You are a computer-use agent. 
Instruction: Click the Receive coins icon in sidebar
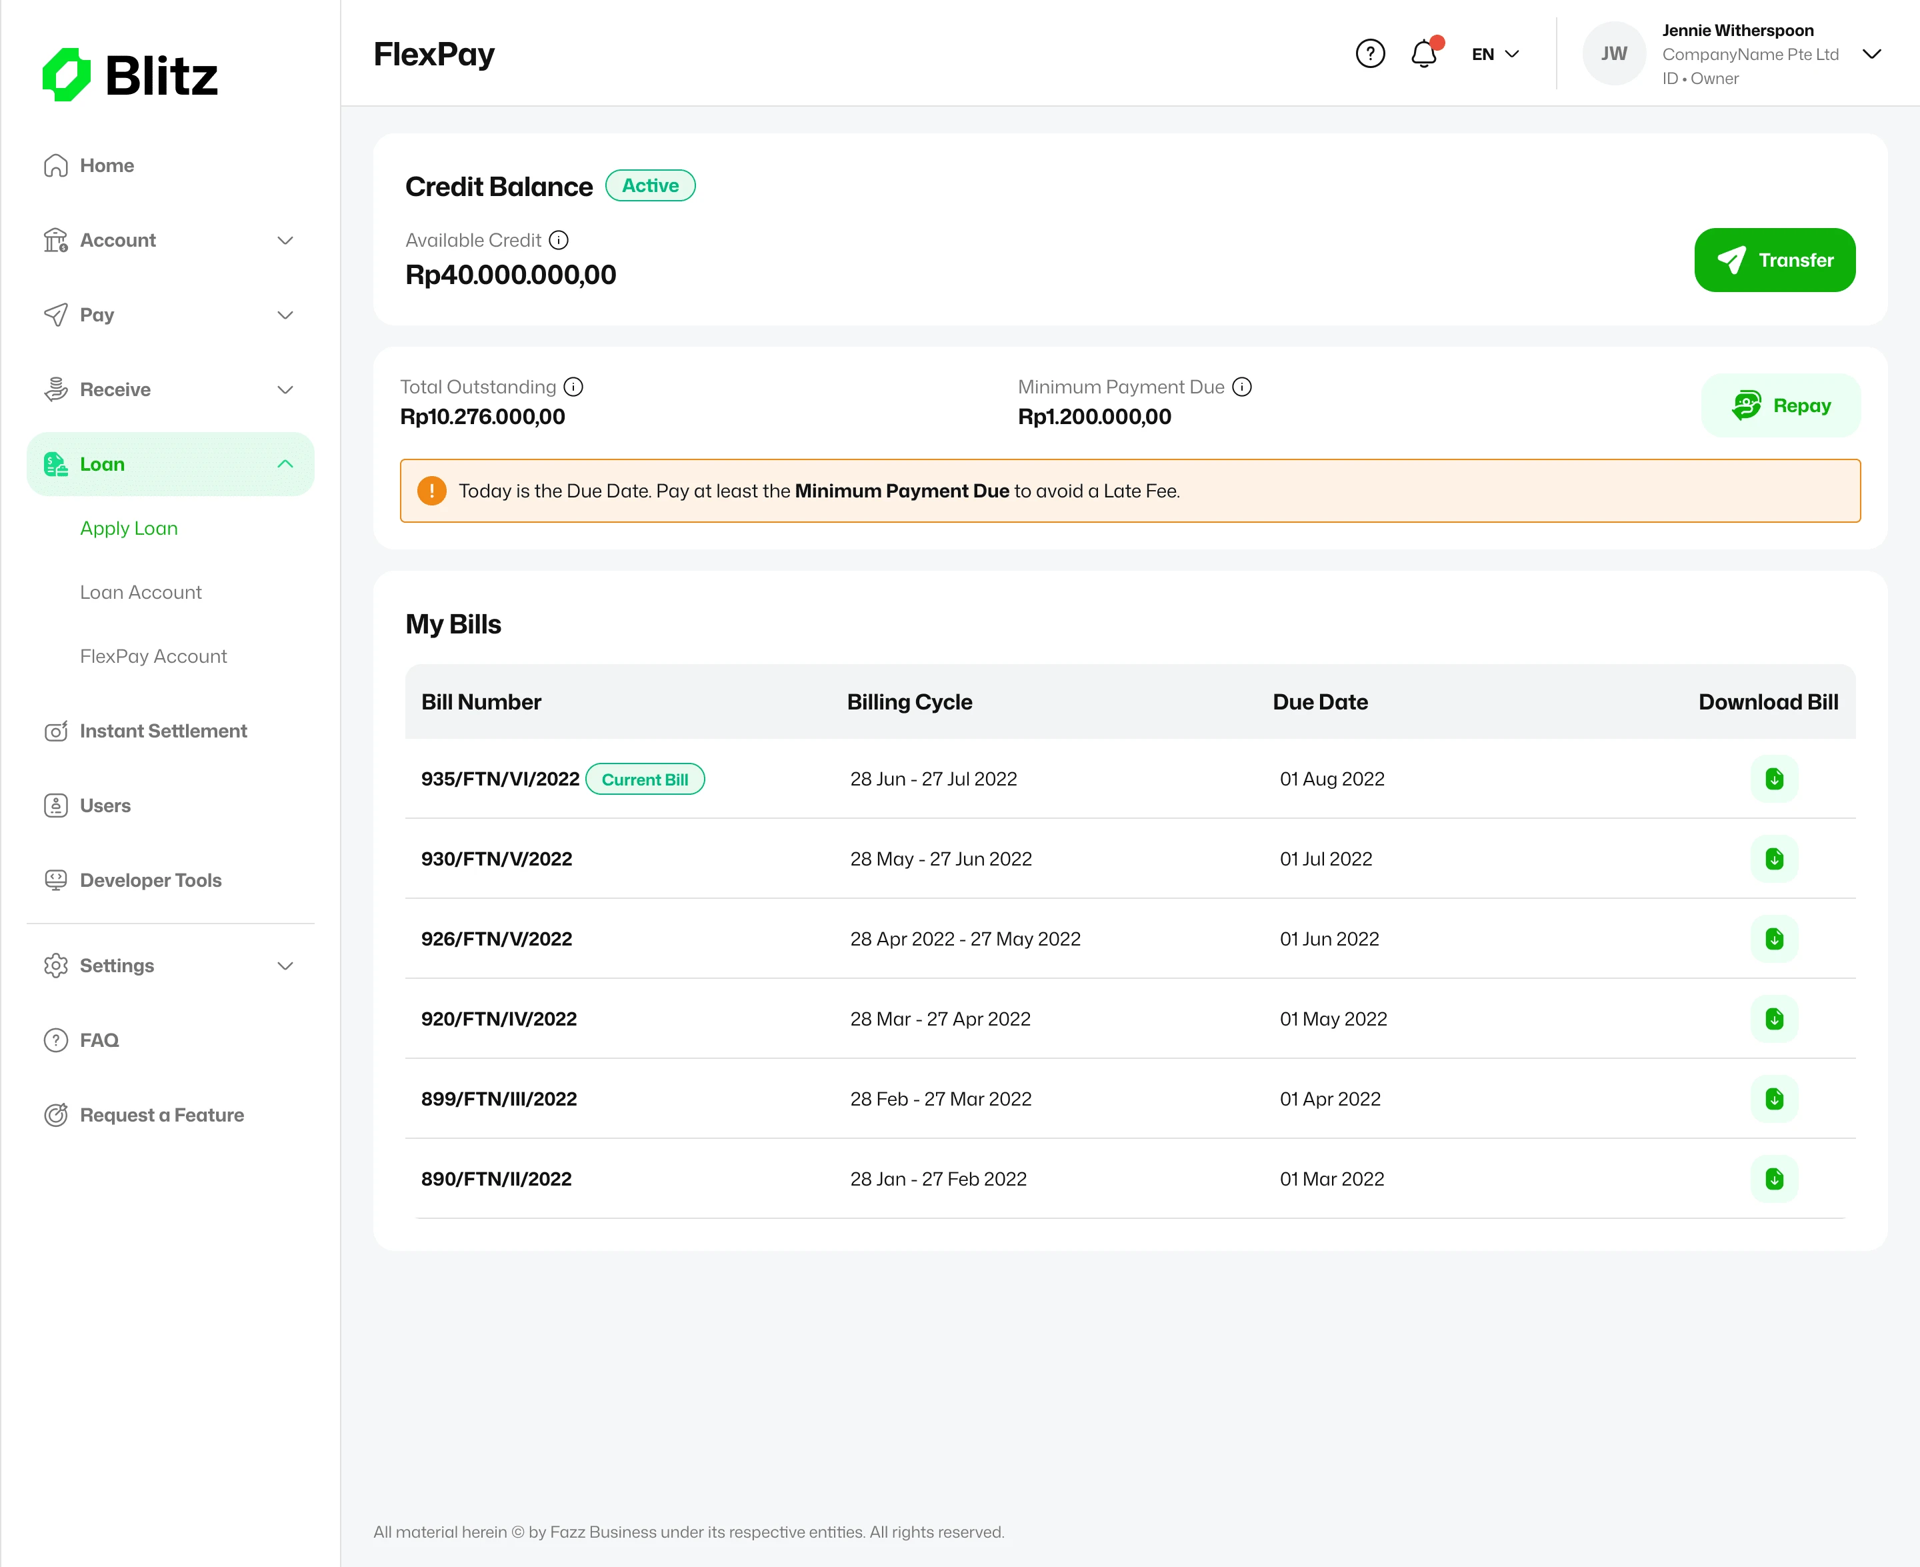point(56,390)
